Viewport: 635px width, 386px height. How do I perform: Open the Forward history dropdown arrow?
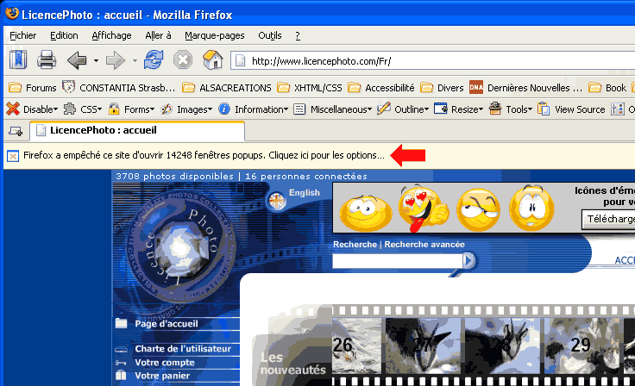135,60
